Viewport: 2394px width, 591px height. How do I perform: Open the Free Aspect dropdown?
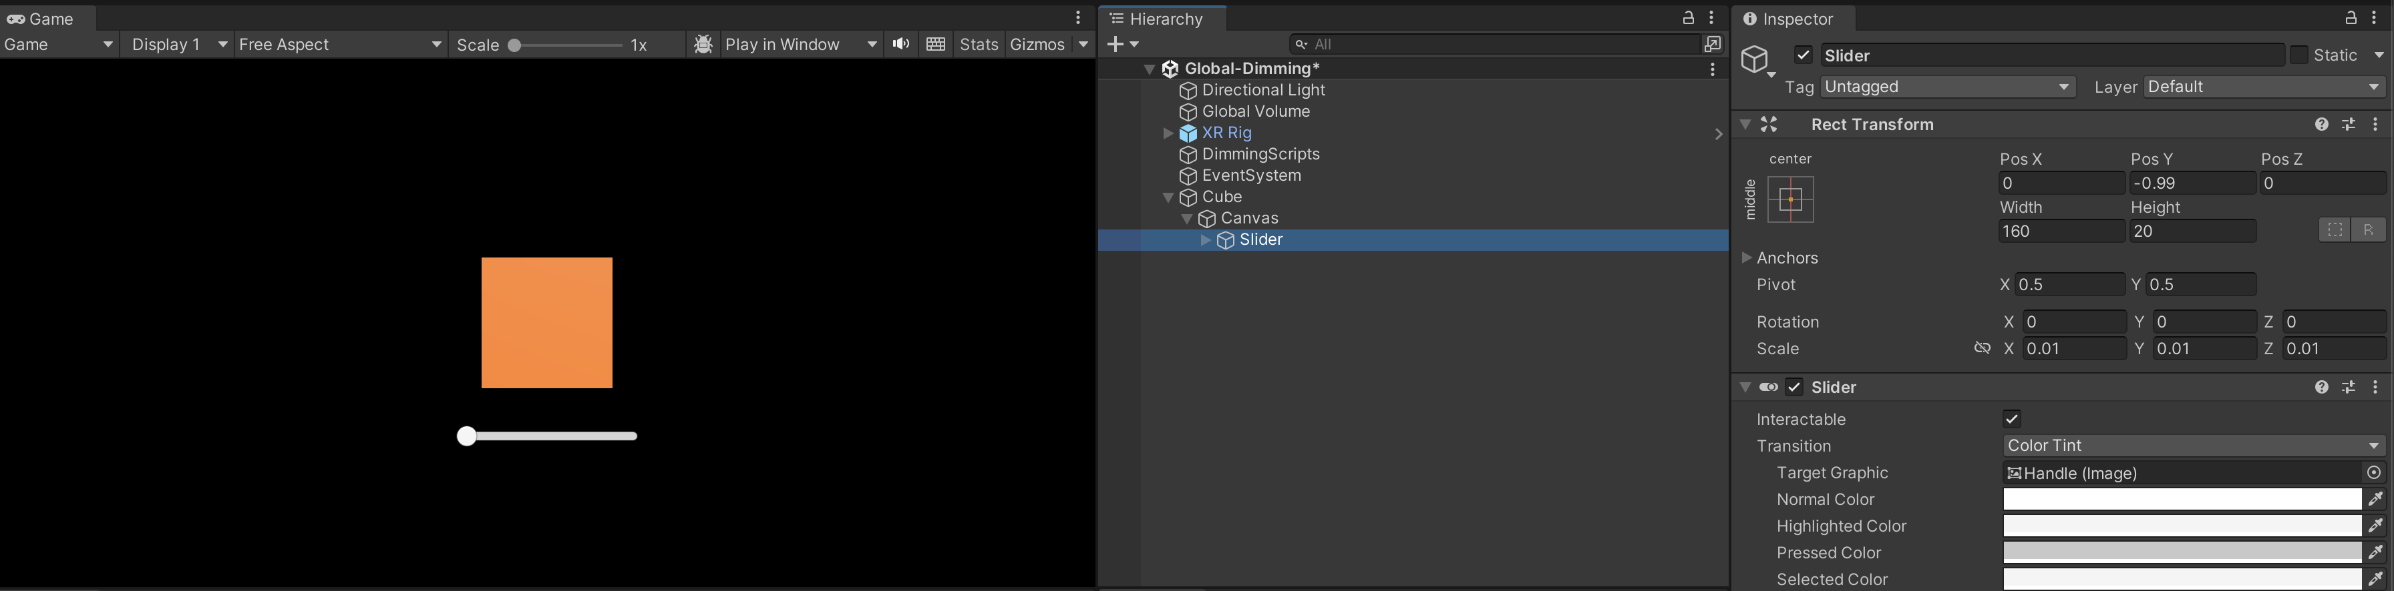pos(340,45)
